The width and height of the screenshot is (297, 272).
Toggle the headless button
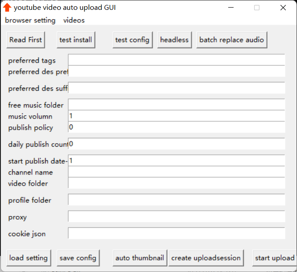(175, 40)
